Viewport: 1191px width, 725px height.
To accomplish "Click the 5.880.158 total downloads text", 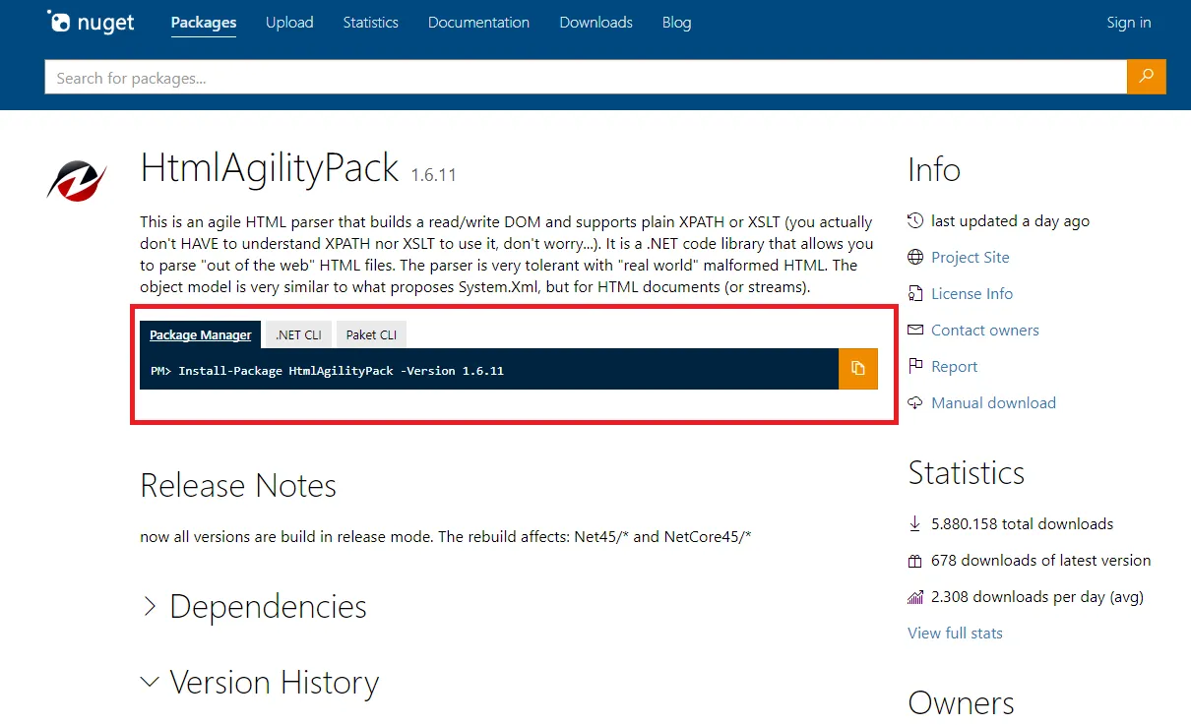I will pos(1023,524).
